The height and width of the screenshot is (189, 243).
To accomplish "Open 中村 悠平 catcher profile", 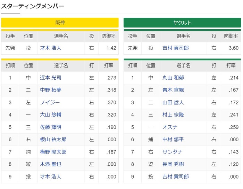I will 173,140.
